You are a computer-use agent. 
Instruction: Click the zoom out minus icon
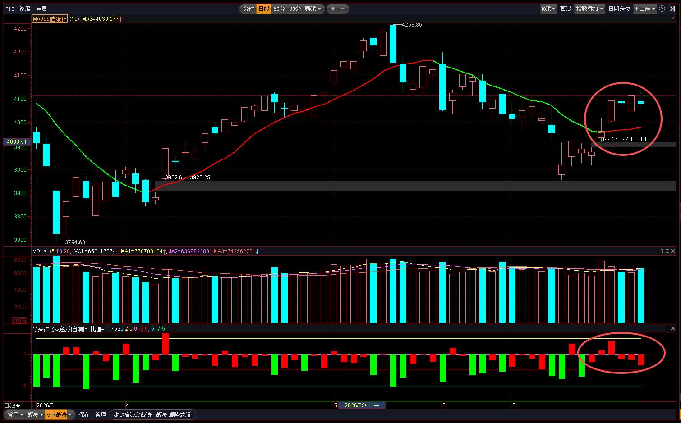342,9
